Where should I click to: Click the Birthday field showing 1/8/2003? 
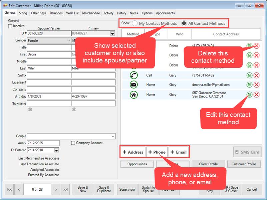tap(49, 96)
